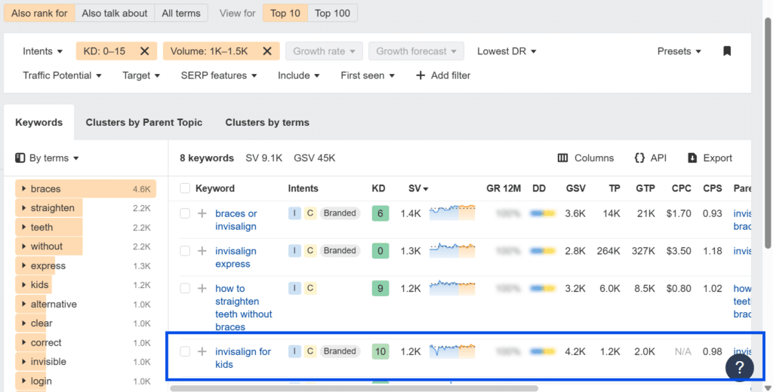
Task: Click the KD score 10 badge
Action: coord(380,351)
